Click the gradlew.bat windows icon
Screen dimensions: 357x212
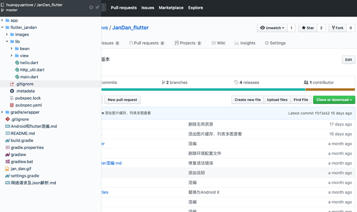click(8, 161)
